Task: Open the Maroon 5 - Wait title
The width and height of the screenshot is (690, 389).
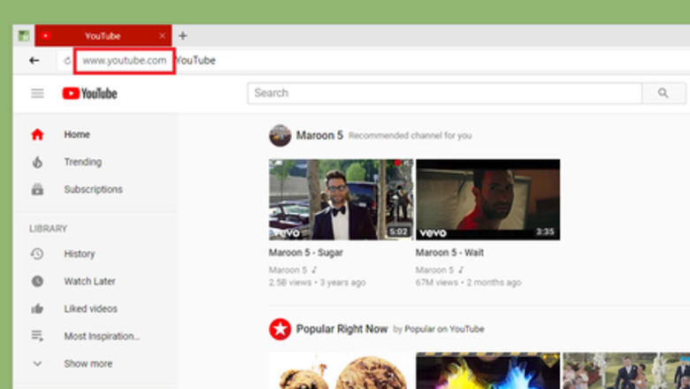Action: 449,253
